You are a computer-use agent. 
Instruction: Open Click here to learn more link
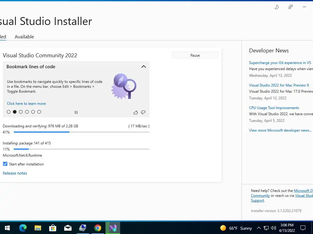click(x=26, y=104)
